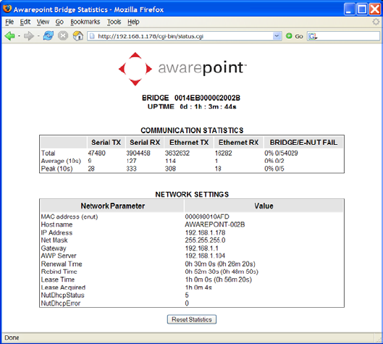The width and height of the screenshot is (383, 344).
Task: Click the Serial RX column header
Action: coord(145,142)
